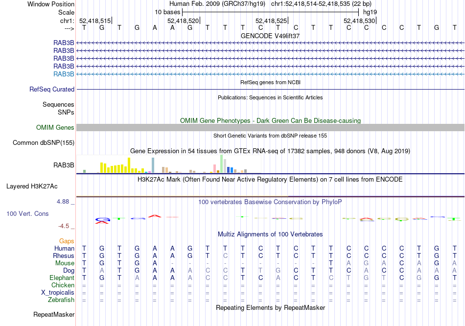The width and height of the screenshot is (465, 326).
Task: Click the RepeatMasker track label
Action: pos(54,314)
